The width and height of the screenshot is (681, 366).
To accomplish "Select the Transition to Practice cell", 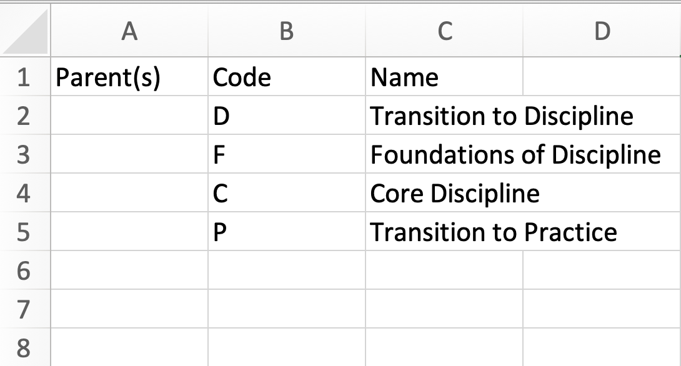I will [x=444, y=232].
